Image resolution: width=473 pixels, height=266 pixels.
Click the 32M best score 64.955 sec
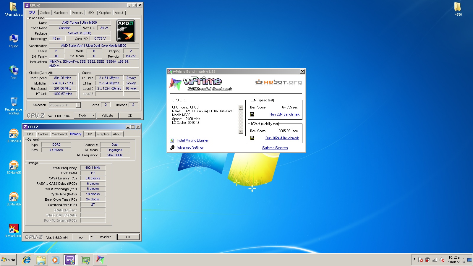(290, 107)
